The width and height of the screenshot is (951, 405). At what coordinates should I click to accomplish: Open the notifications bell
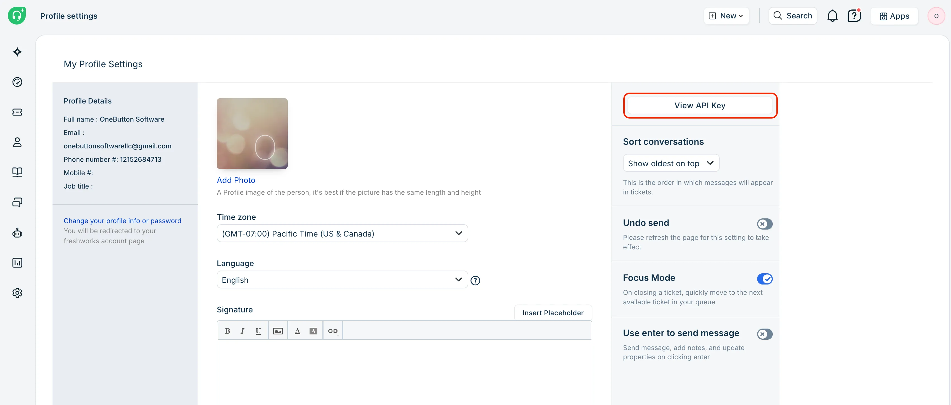(832, 16)
